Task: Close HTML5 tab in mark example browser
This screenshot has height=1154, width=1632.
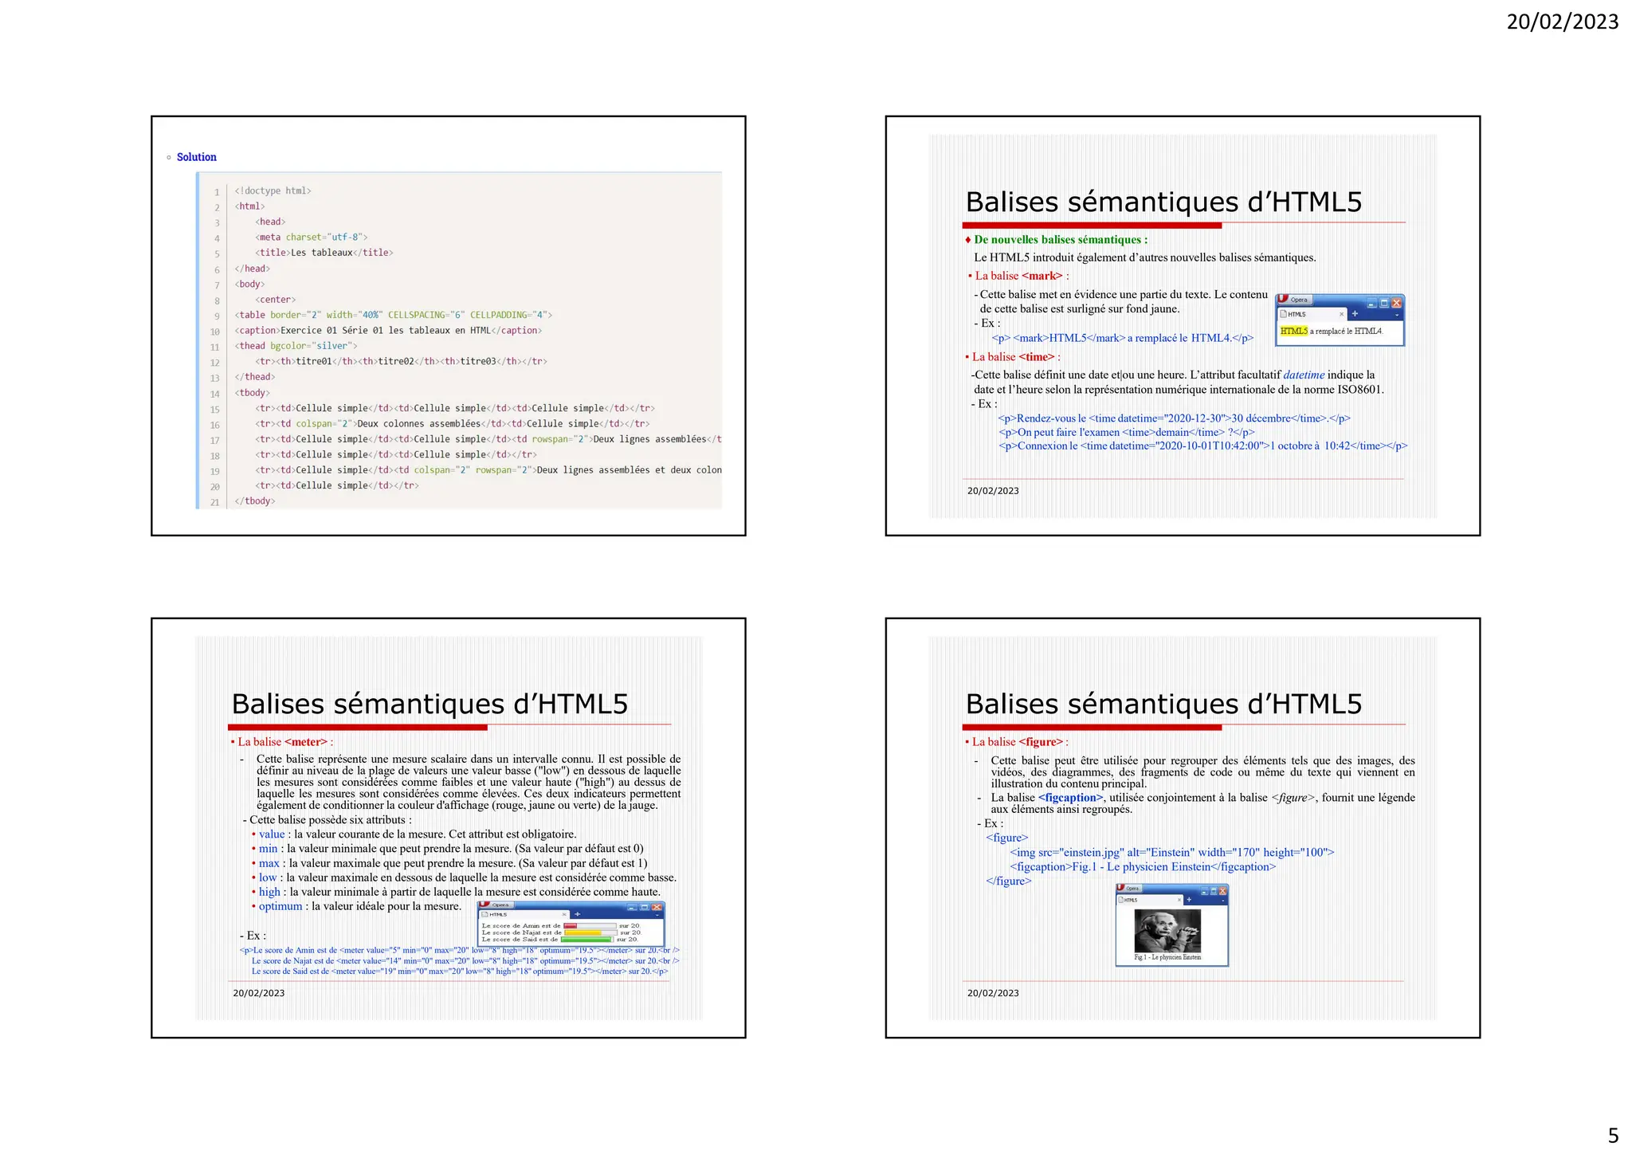Action: pyautogui.click(x=1341, y=315)
